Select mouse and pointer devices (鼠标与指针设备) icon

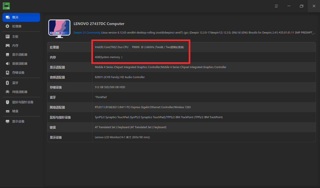[8, 102]
